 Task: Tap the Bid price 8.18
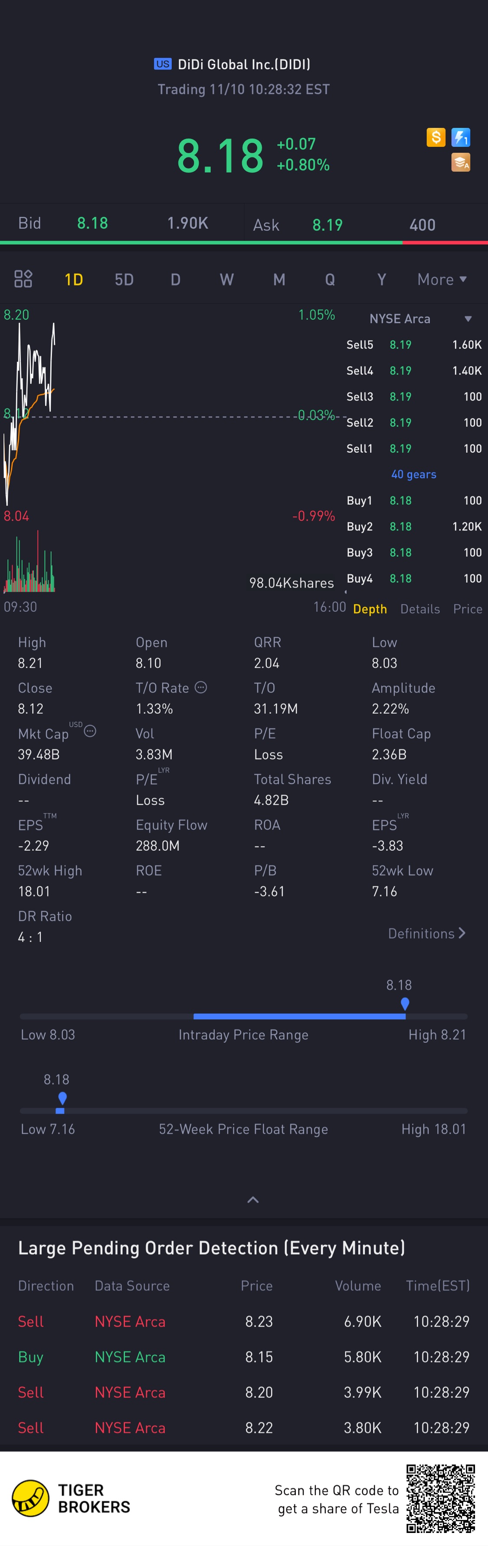click(93, 223)
